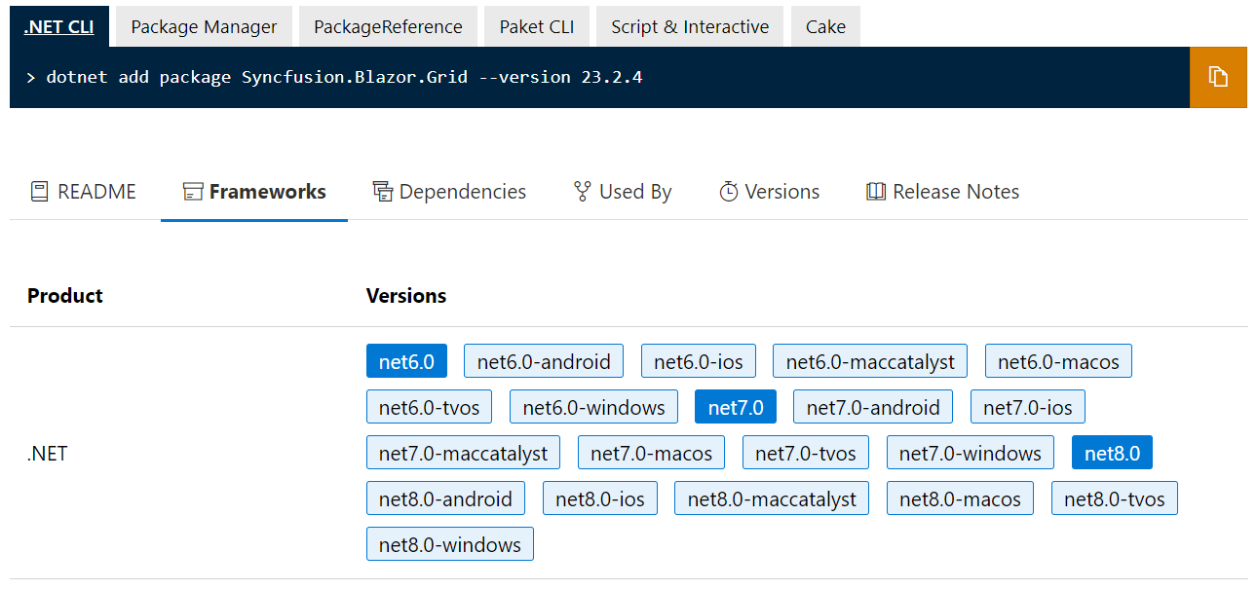Click the dotnet add package command text

(341, 77)
